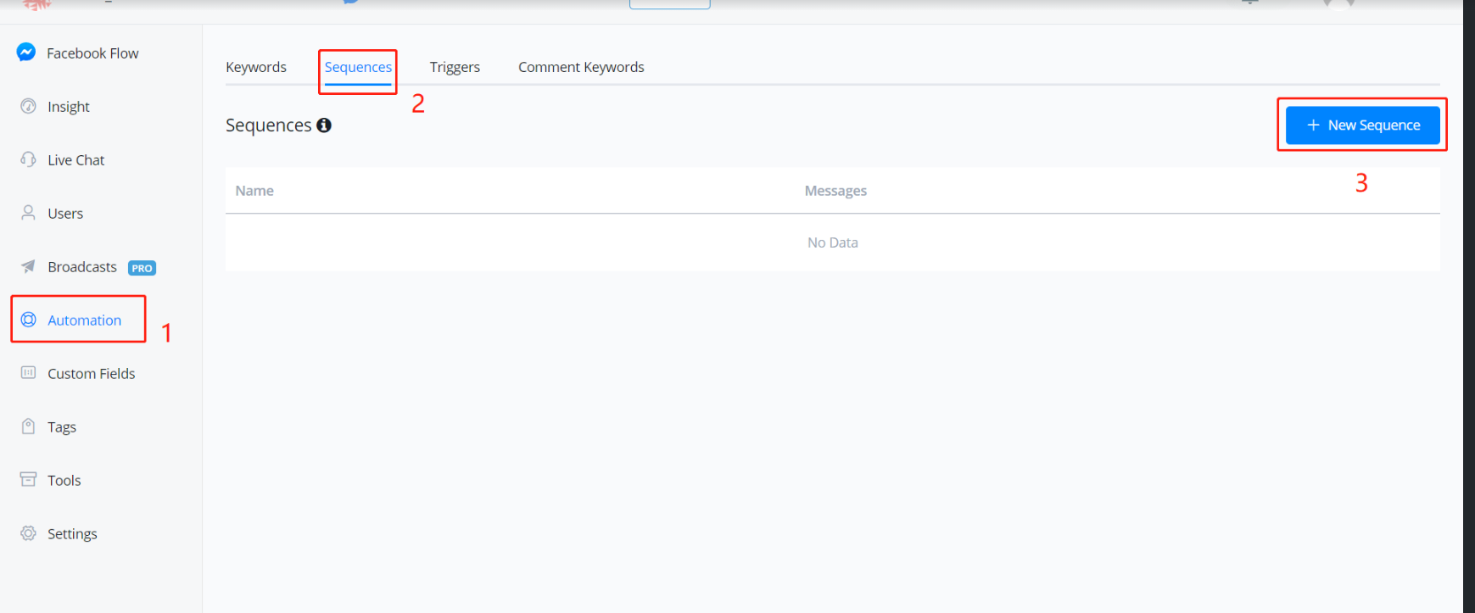This screenshot has width=1475, height=613.
Task: Click the Automation sidebar icon
Action: (x=28, y=320)
